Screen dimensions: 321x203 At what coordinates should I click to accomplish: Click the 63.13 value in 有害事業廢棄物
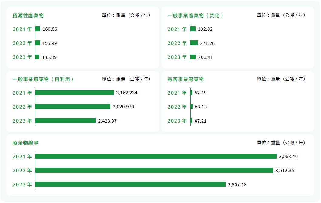click(201, 107)
